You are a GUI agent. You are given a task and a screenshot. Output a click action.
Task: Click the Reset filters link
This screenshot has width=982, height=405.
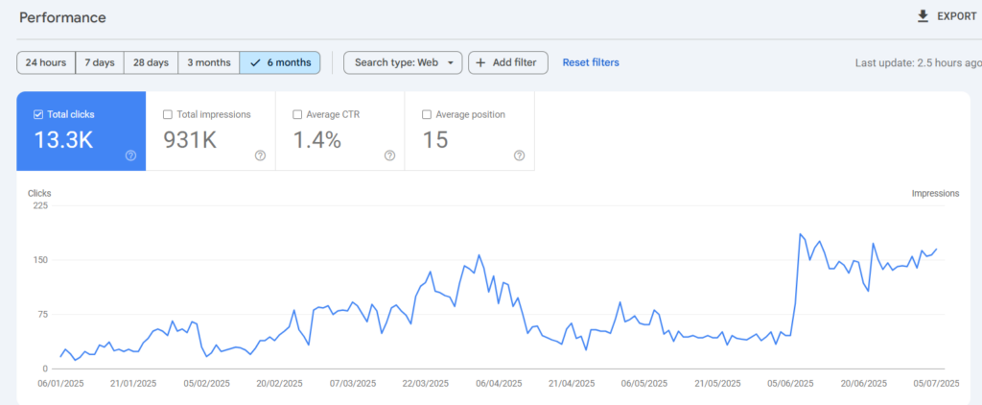click(x=591, y=62)
